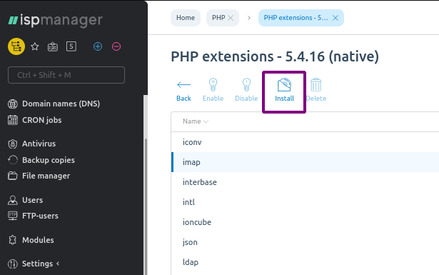Click the sliders icon beside Settings
This screenshot has width=439, height=275.
click(x=13, y=264)
